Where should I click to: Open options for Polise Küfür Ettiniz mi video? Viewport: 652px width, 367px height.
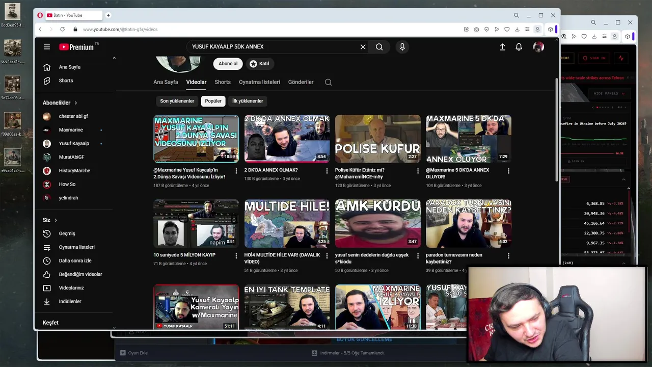[418, 171]
